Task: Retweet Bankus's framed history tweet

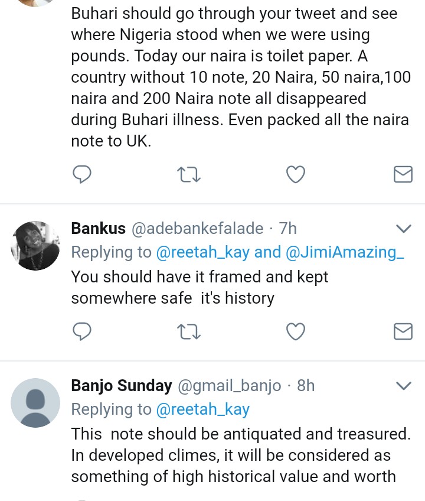Action: [189, 332]
